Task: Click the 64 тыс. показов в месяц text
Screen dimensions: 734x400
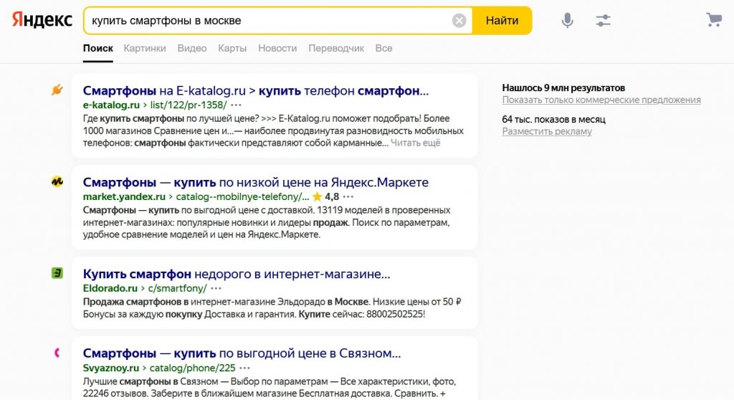Action: coord(554,120)
